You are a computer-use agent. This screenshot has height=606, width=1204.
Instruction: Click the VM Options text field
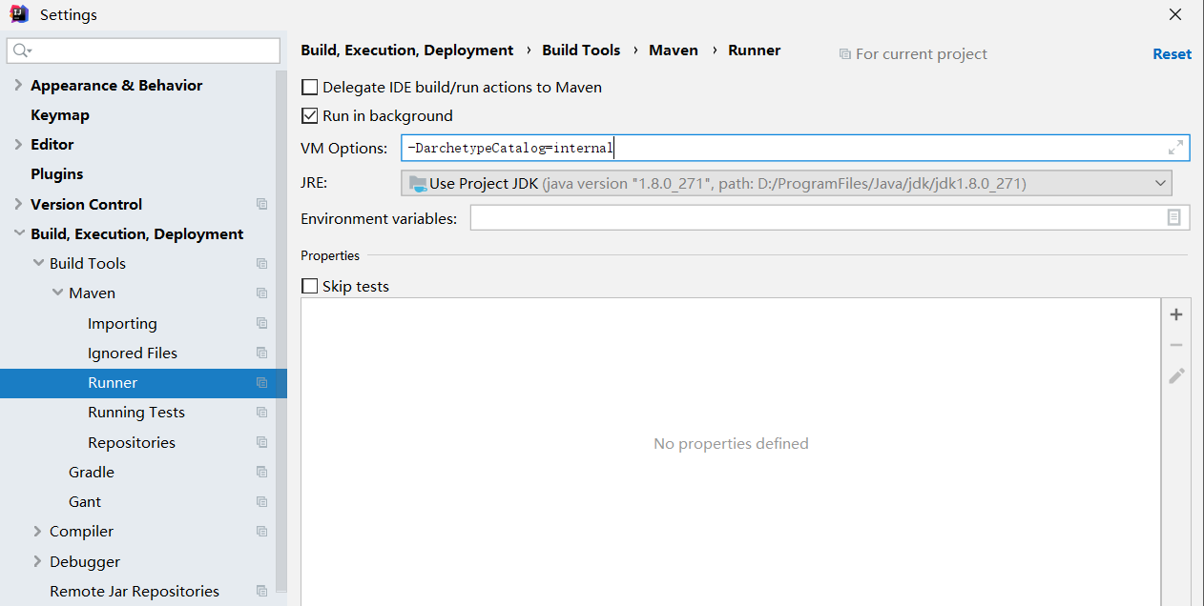tap(795, 148)
